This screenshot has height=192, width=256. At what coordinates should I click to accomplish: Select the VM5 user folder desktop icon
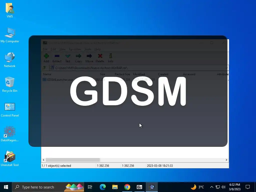click(x=10, y=10)
